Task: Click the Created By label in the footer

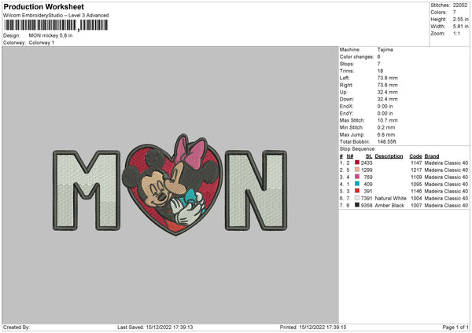Action: click(17, 328)
